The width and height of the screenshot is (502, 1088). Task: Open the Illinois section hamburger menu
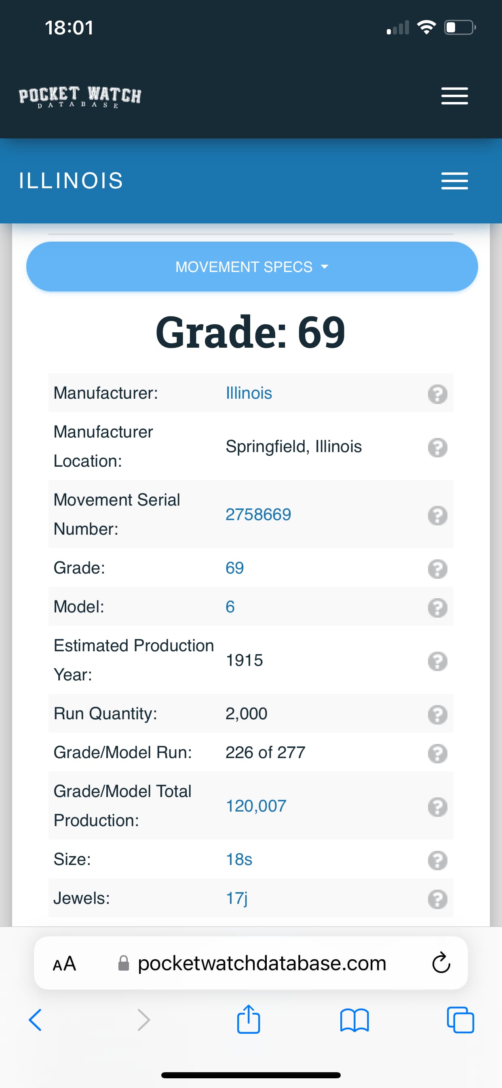[454, 181]
